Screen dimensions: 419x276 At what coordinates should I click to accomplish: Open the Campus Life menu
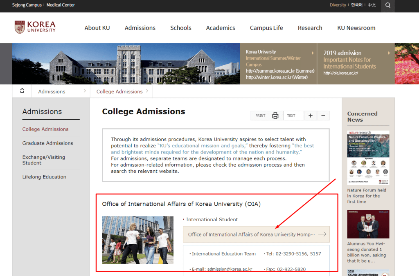(266, 28)
